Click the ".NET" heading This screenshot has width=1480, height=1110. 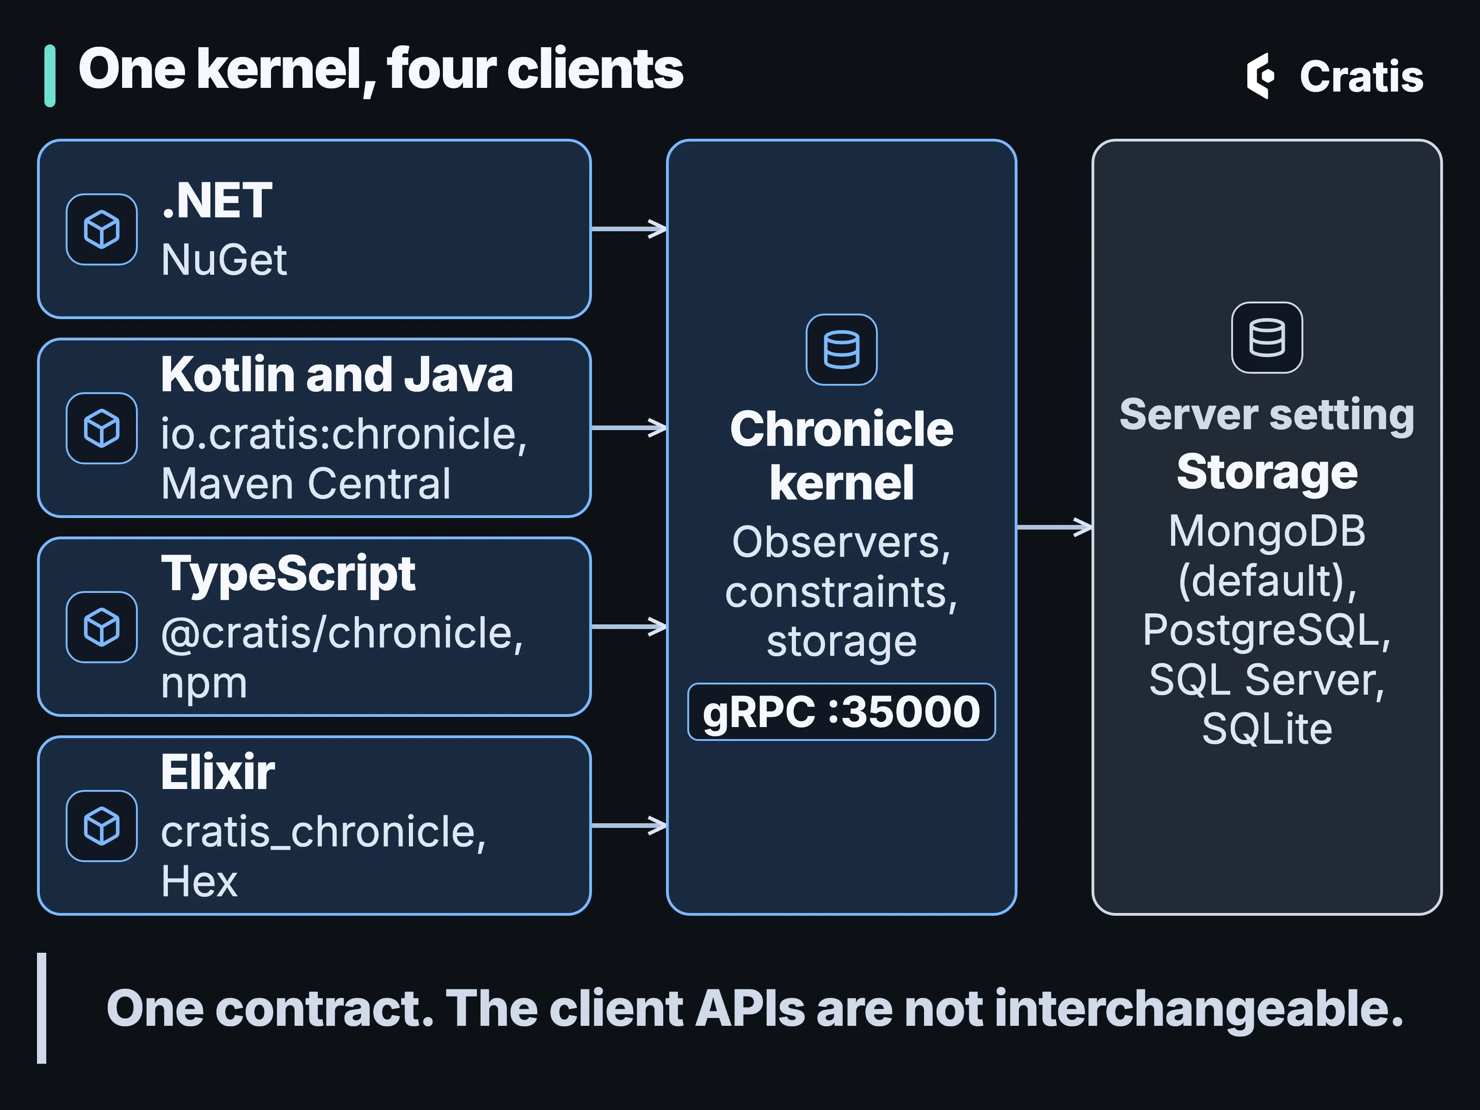217,201
